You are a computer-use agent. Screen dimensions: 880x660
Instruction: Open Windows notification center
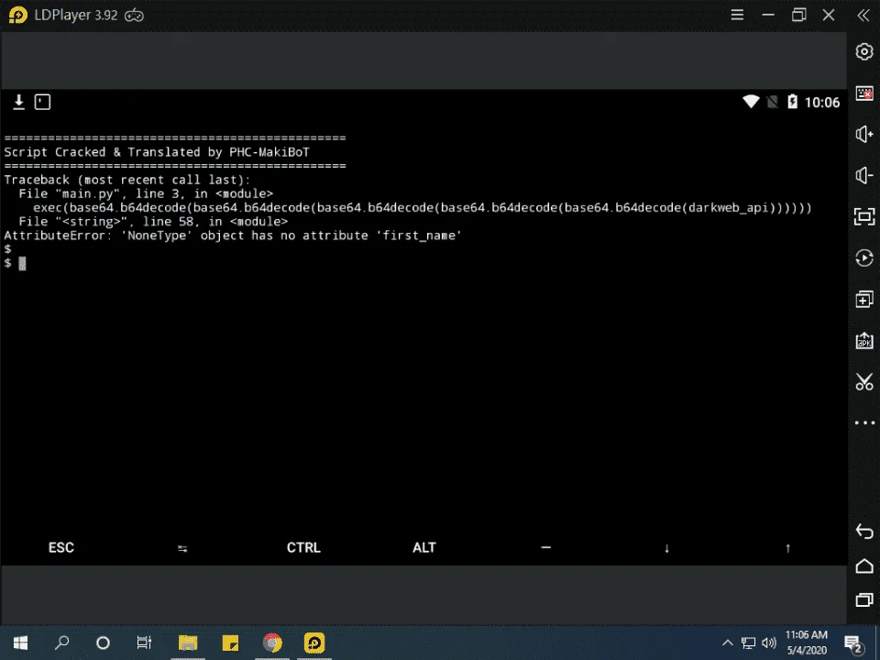[853, 643]
